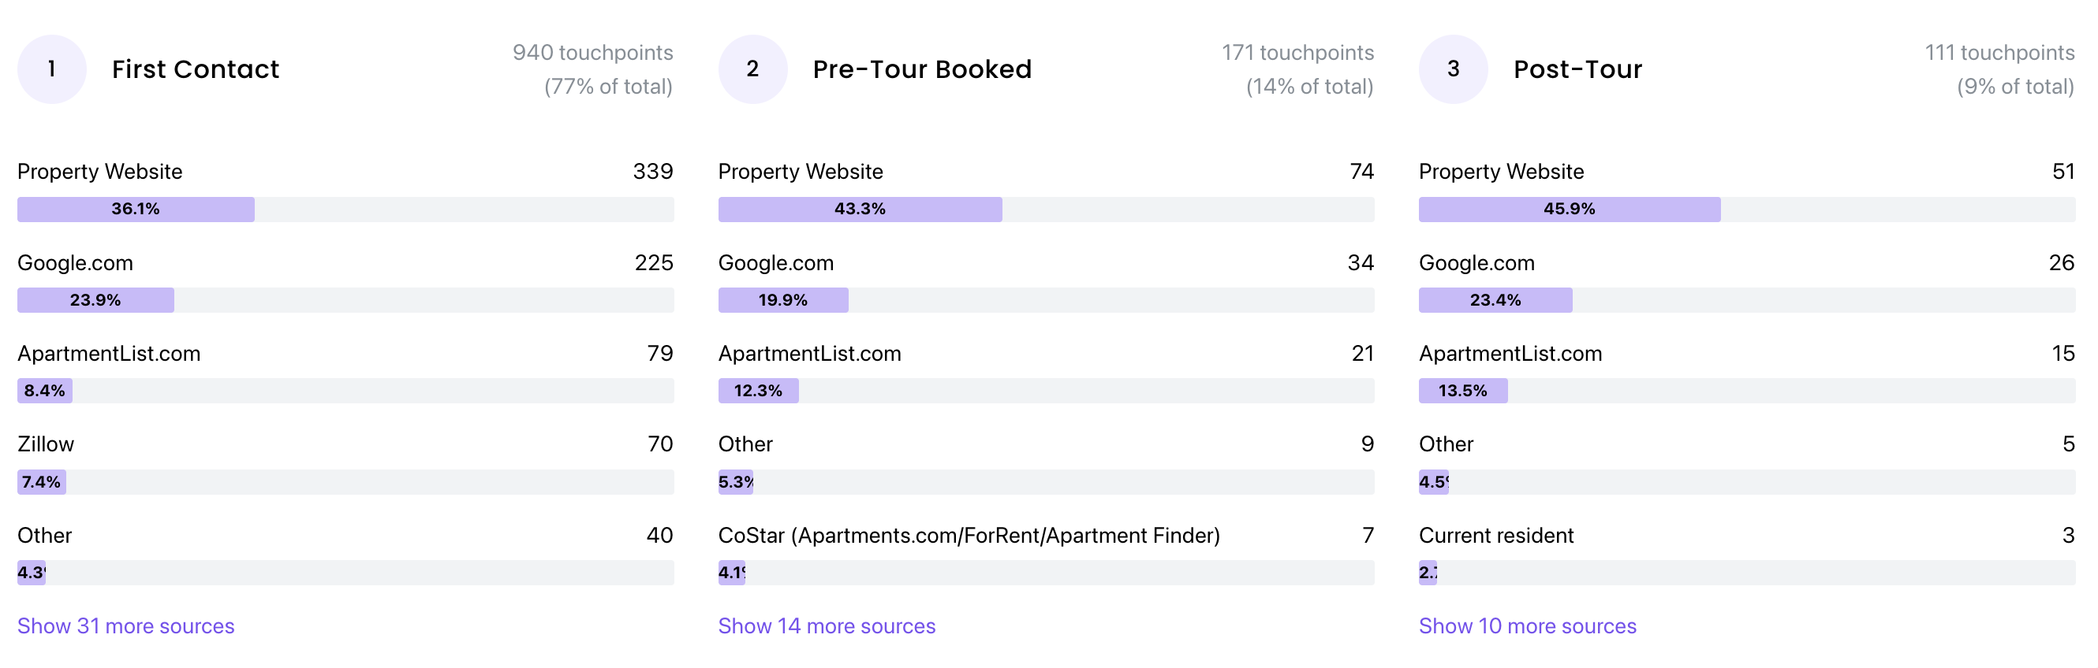Screen dimensions: 2098x668
Task: Expand Show 31 more sources
Action: tap(126, 625)
